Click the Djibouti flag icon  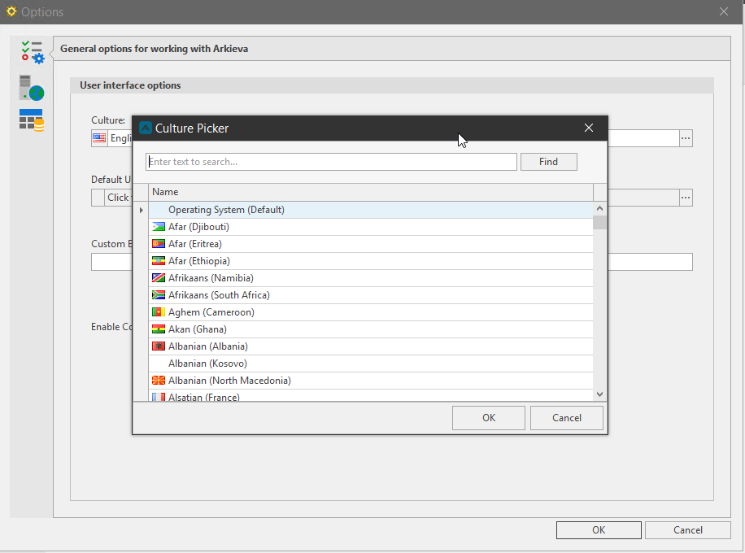(x=159, y=227)
